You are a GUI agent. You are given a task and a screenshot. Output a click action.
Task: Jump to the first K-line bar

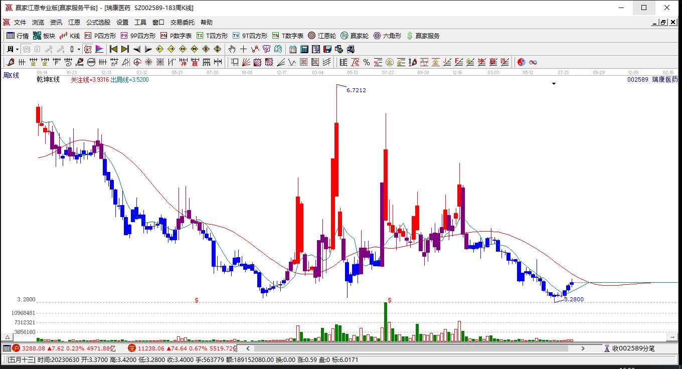tap(114, 49)
